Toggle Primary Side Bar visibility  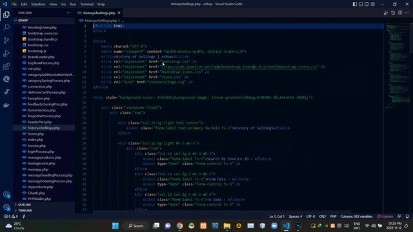[355, 5]
